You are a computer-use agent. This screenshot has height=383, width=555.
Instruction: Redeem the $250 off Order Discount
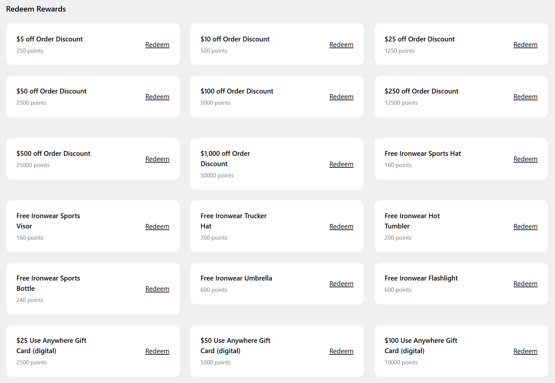(x=525, y=97)
